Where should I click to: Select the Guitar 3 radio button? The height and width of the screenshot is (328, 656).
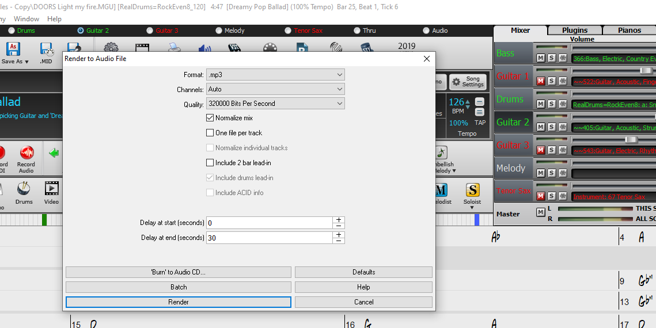(x=150, y=30)
